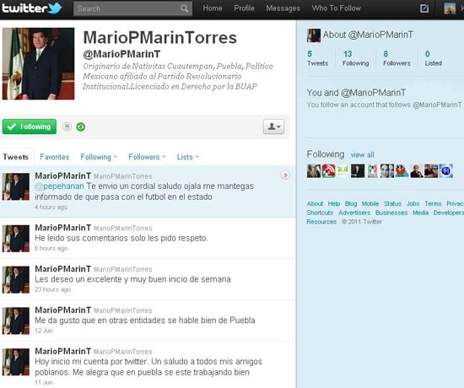
Task: Open the compose new tweet icon
Action: click(x=424, y=8)
